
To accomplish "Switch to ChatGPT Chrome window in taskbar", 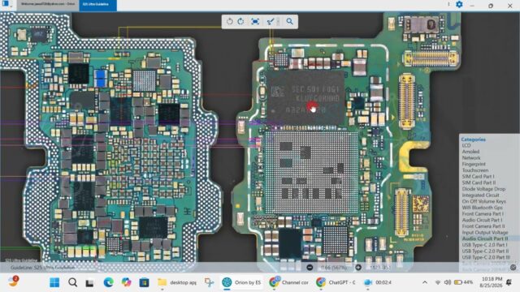I will pyautogui.click(x=336, y=282).
